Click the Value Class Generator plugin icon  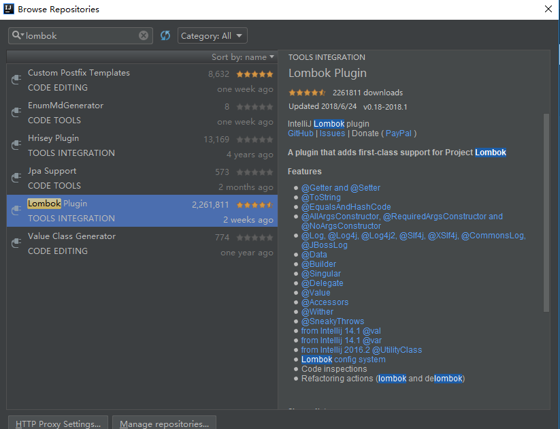coord(15,242)
